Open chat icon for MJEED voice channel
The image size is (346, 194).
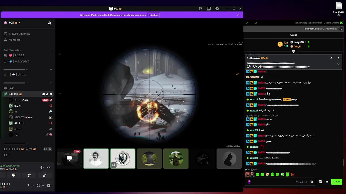44,94
